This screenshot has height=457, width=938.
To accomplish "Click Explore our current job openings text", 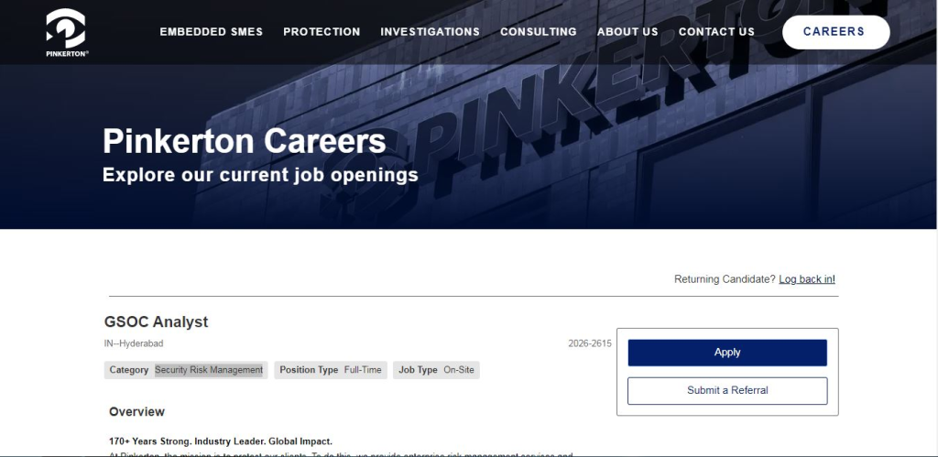I will [x=260, y=175].
